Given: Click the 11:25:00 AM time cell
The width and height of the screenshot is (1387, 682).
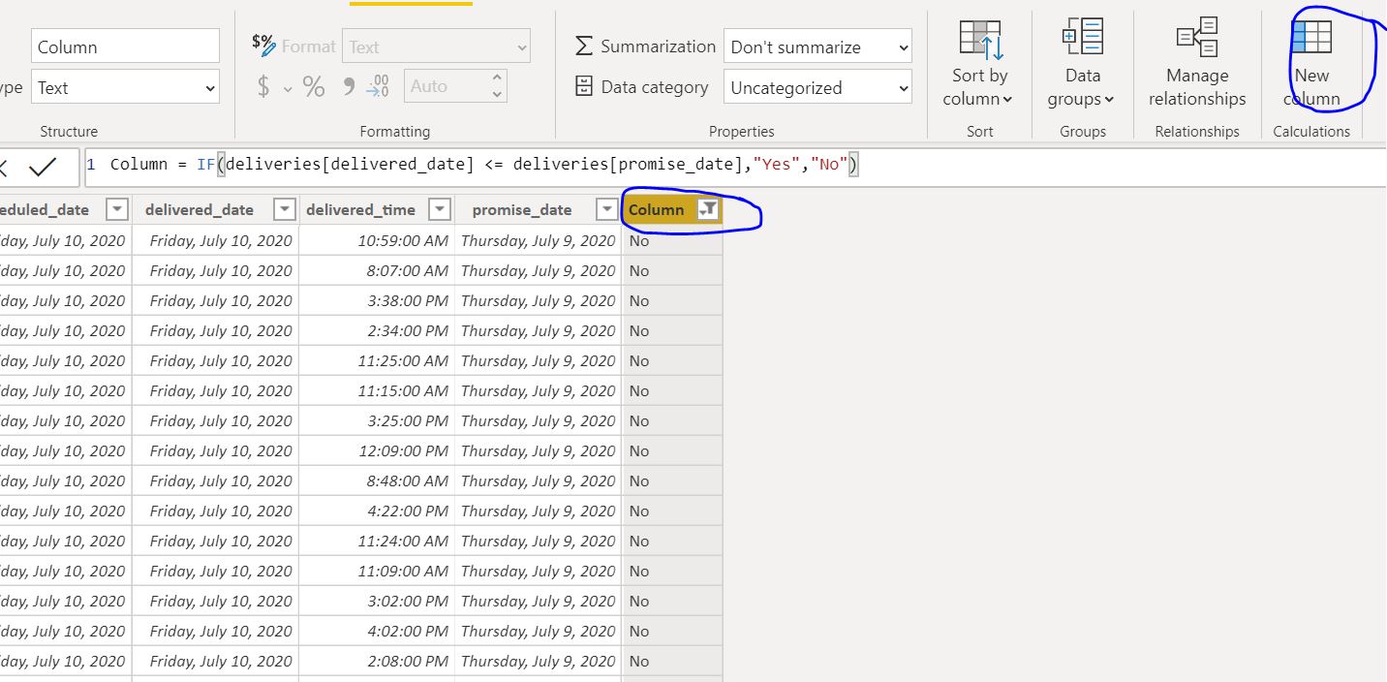Looking at the screenshot, I should click(377, 360).
